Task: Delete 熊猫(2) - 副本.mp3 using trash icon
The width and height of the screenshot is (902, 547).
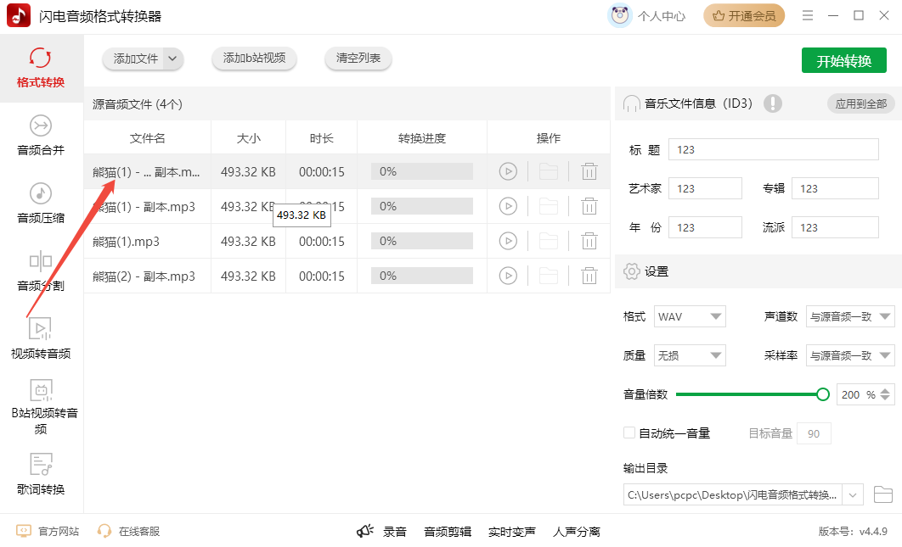Action: pos(589,276)
